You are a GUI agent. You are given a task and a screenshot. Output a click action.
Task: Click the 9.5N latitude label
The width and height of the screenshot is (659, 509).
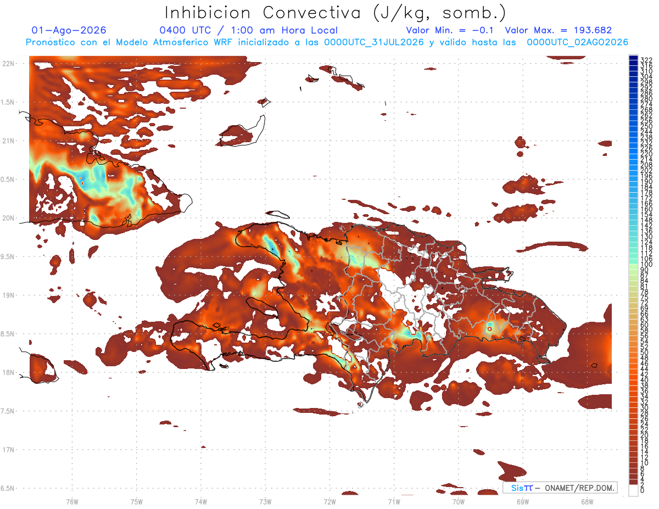click(x=8, y=256)
